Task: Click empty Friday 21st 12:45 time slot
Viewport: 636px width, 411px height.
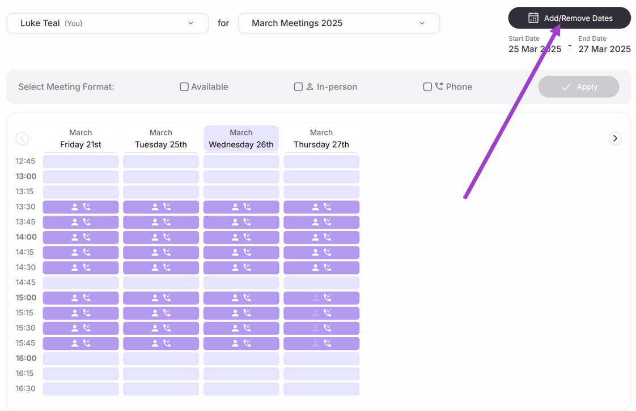Action: [x=80, y=161]
